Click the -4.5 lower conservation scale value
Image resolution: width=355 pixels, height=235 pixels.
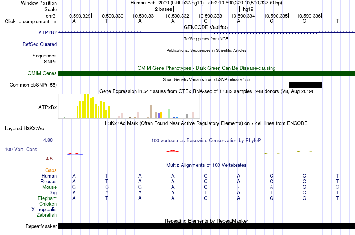(x=49, y=159)
